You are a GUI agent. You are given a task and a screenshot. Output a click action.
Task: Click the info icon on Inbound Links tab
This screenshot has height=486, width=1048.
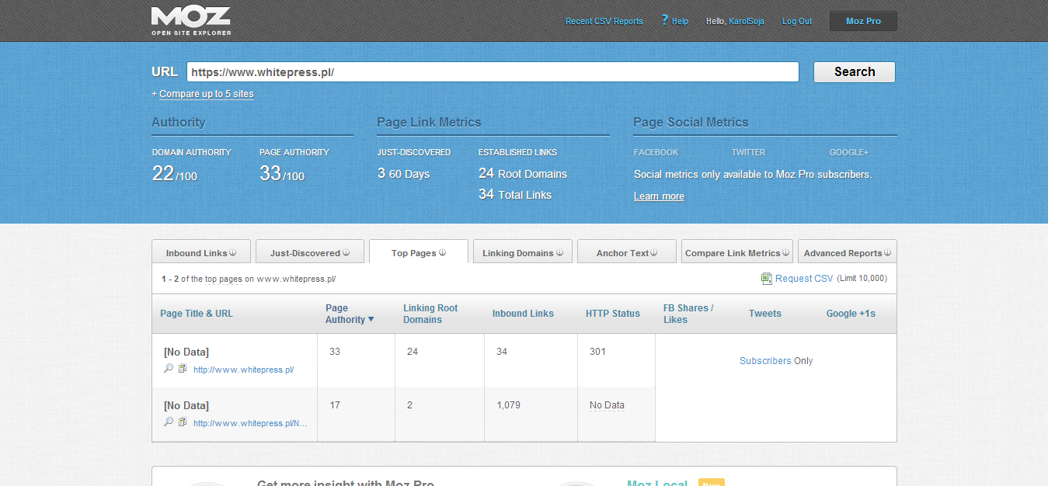click(x=232, y=252)
